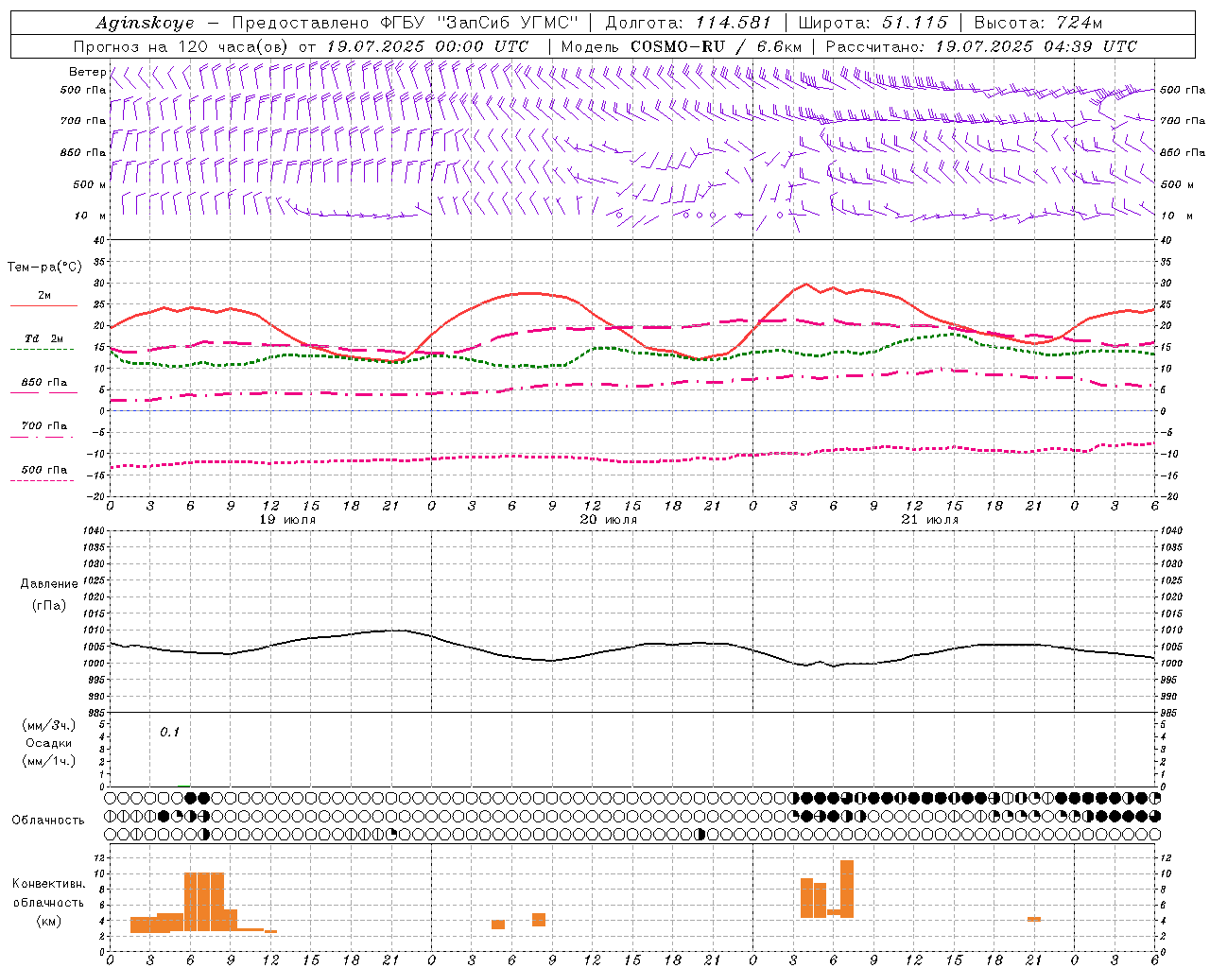Click the 19 июля date label
The width and height of the screenshot is (1210, 968).
[x=289, y=520]
